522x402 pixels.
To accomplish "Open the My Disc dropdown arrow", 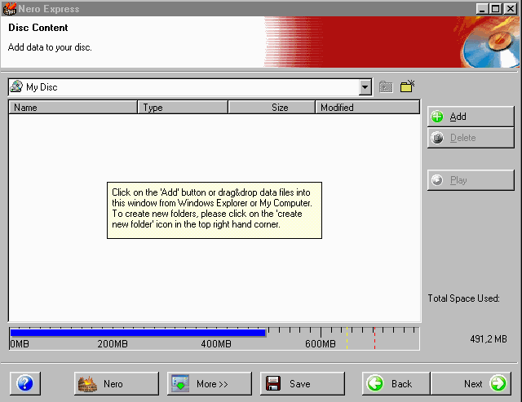I will 365,86.
